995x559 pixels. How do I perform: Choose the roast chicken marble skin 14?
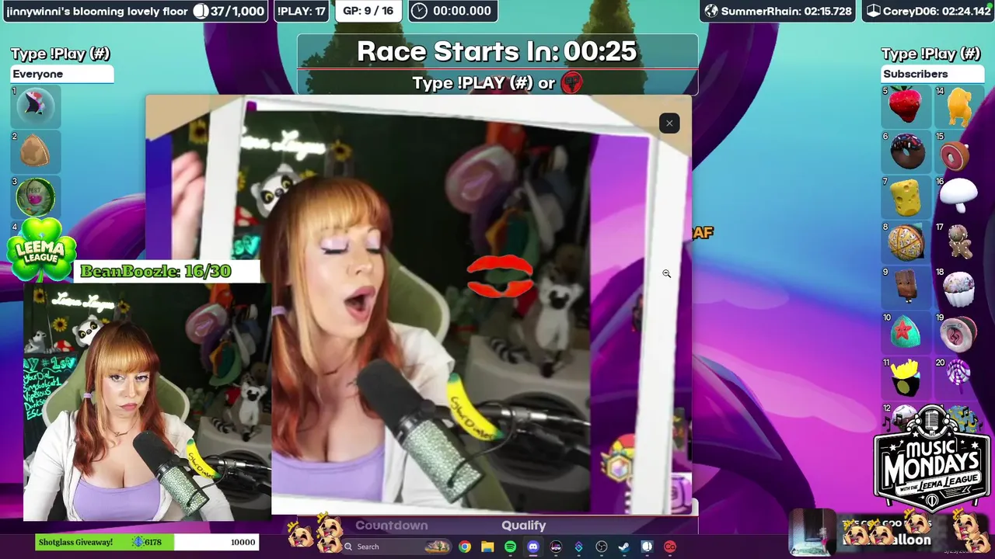tap(959, 106)
